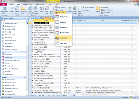This screenshot has height=99, width=139.
Task: Switch to Datasheet View status bar icon
Action: [131, 98]
